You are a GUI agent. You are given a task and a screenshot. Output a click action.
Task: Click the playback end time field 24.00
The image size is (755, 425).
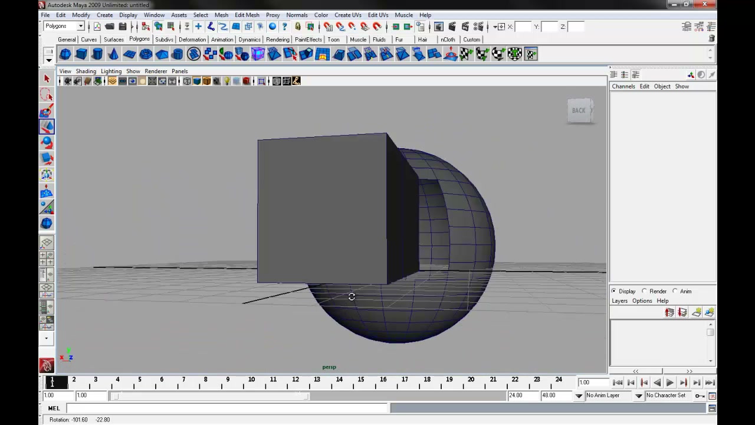[523, 395]
